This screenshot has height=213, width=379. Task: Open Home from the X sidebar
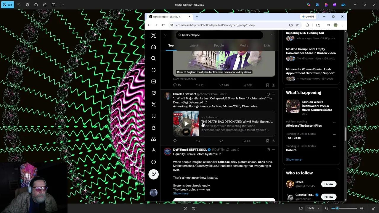click(x=153, y=47)
